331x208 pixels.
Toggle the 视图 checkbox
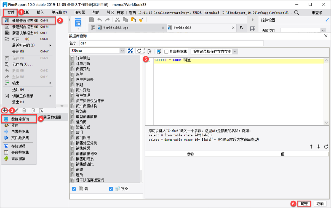click(x=111, y=189)
